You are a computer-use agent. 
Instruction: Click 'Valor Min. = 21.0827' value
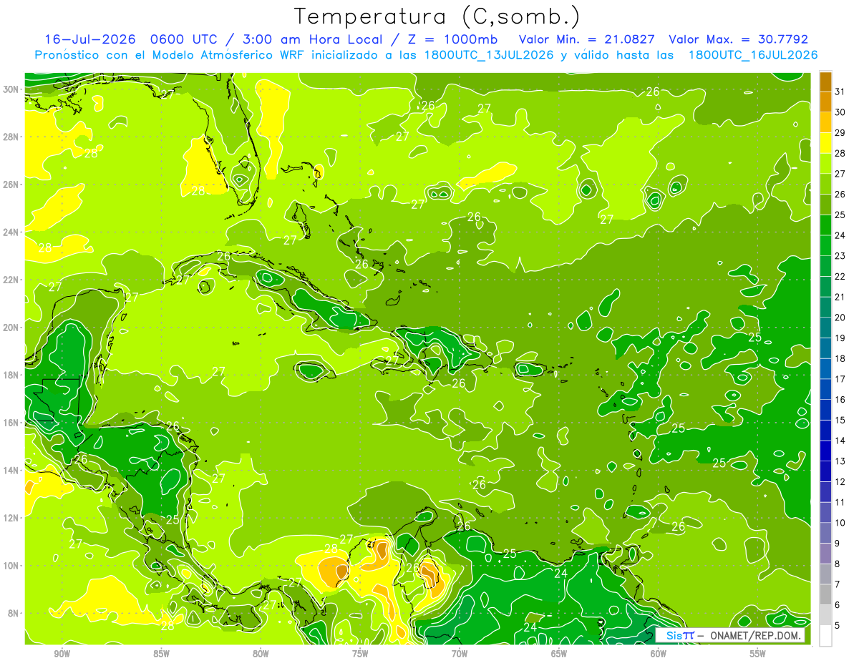[x=587, y=39]
